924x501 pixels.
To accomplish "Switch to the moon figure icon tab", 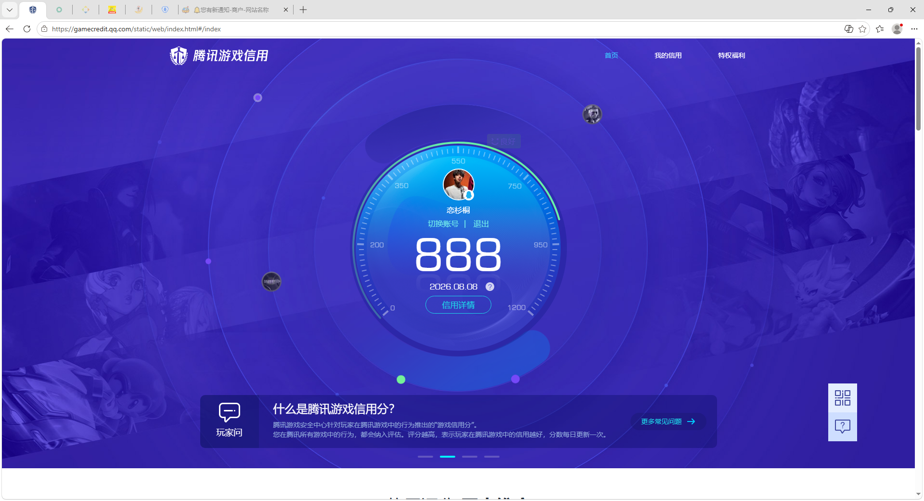I will point(139,10).
